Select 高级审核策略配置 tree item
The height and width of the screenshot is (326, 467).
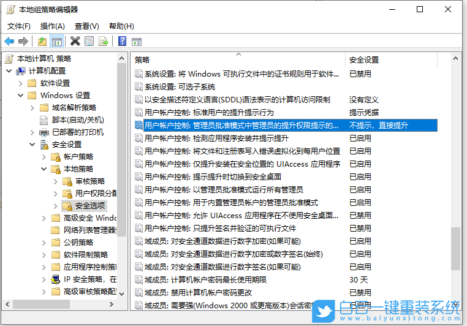[90, 292]
